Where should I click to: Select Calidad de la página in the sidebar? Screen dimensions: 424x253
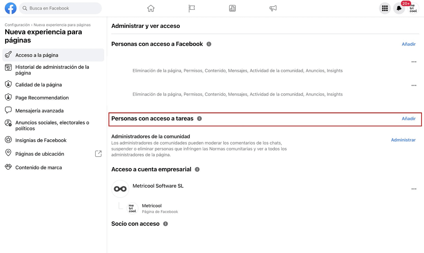click(39, 85)
